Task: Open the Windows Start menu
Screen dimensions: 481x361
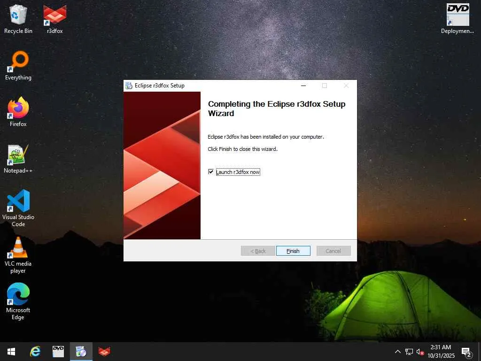Action: (x=11, y=352)
